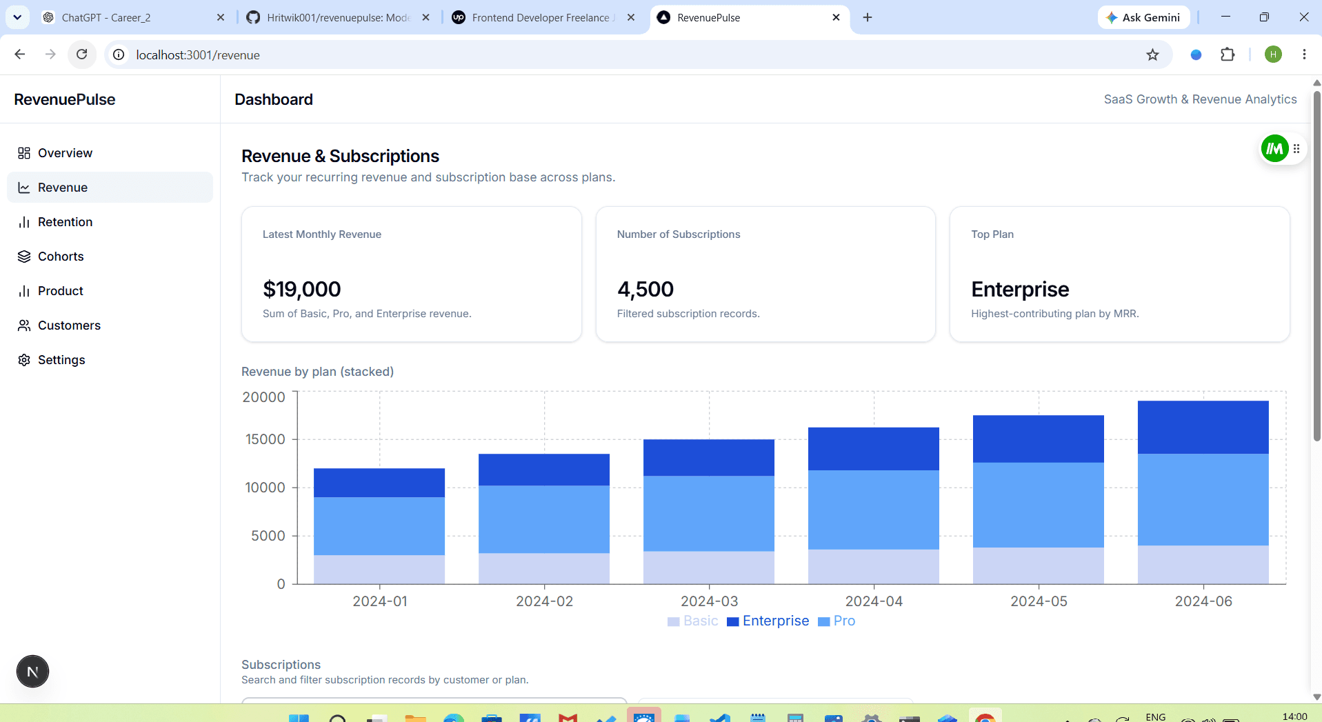Viewport: 1322px width, 722px height.
Task: Reload the current page
Action: (x=82, y=54)
